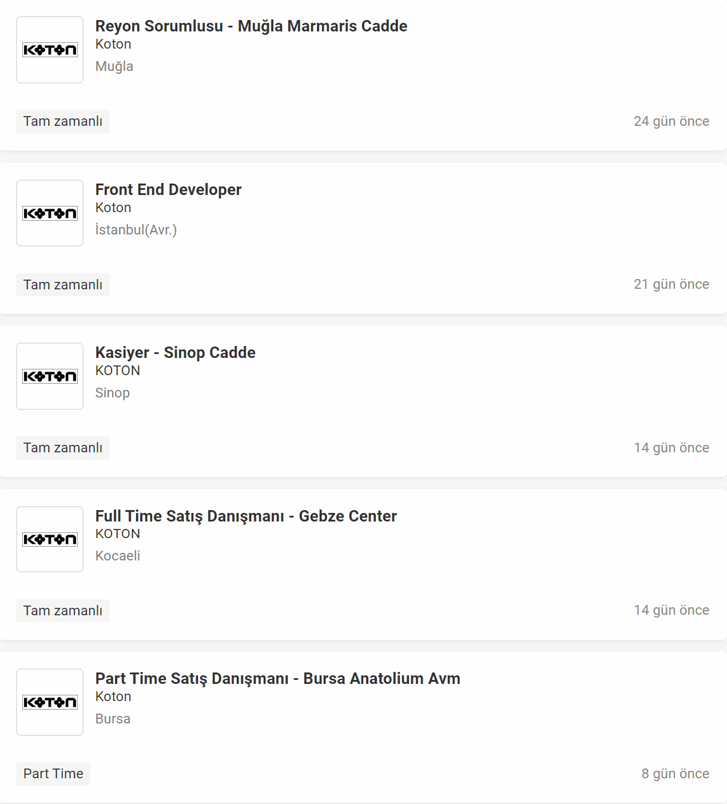Click the İstanbul(Avr.) location text
This screenshot has height=804, width=727.
pos(136,230)
